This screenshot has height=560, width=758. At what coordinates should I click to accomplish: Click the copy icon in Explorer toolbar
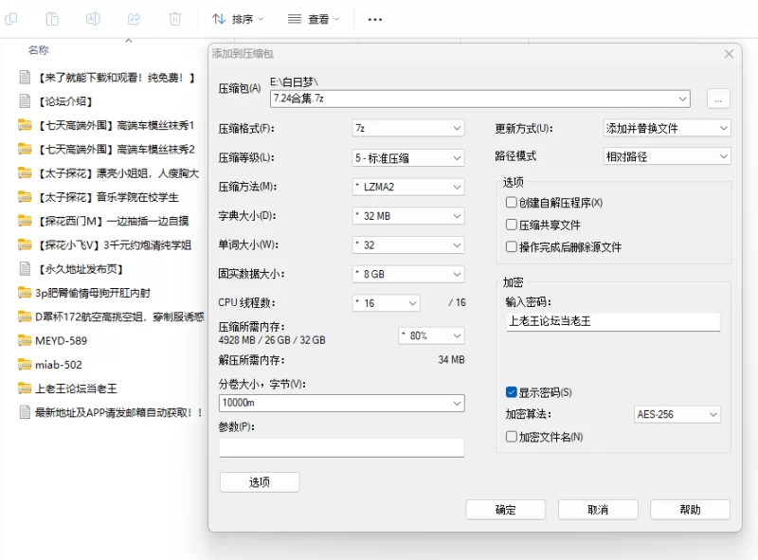[10, 19]
